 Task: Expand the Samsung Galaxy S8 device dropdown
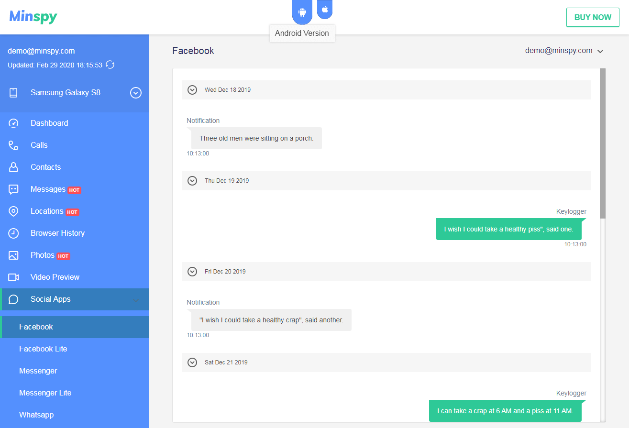pos(136,93)
